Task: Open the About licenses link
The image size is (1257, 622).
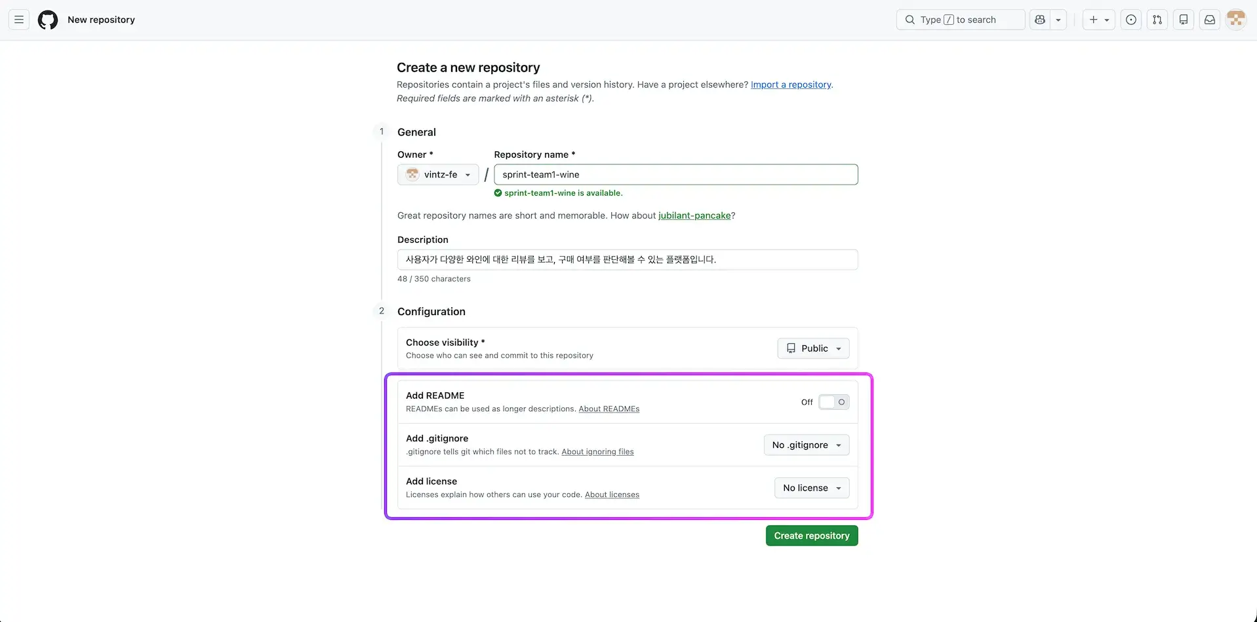Action: [x=612, y=495]
